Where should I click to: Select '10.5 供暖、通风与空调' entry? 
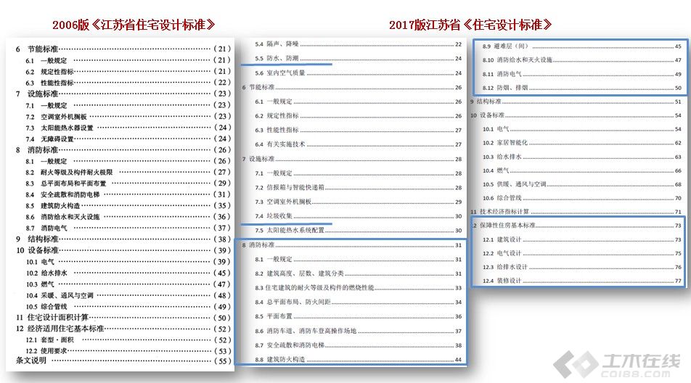click(515, 184)
